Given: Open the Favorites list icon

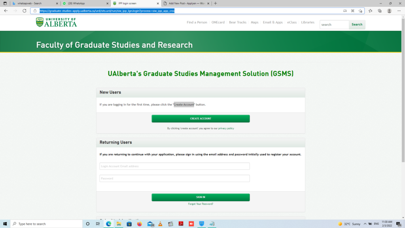Looking at the screenshot, I should pyautogui.click(x=370, y=11).
